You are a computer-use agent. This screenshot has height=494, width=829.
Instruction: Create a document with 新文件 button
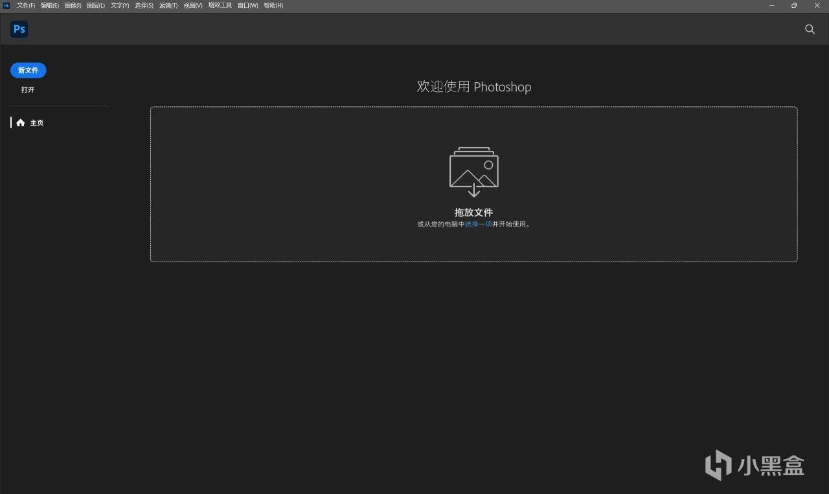tap(28, 70)
